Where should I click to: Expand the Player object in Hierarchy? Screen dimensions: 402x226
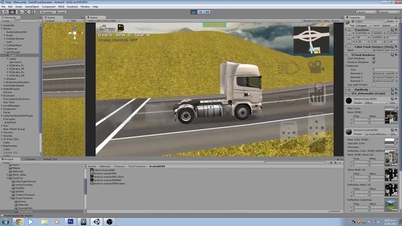pyautogui.click(x=2, y=29)
